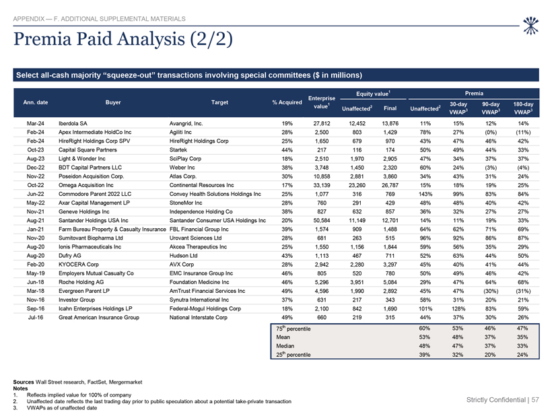This screenshot has width=552, height=414.
Task: Select target 'SciPlay Corp'
Action: click(186, 159)
